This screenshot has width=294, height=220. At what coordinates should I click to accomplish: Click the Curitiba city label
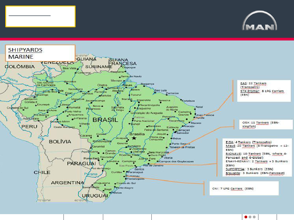[116, 172]
